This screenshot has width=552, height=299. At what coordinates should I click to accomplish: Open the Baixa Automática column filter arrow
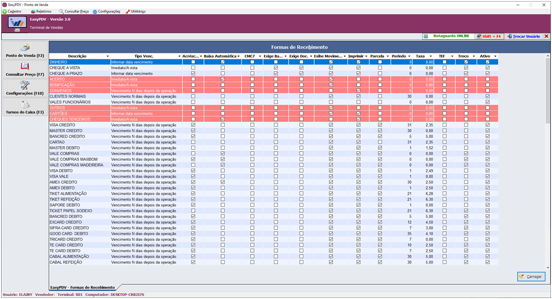(x=240, y=56)
